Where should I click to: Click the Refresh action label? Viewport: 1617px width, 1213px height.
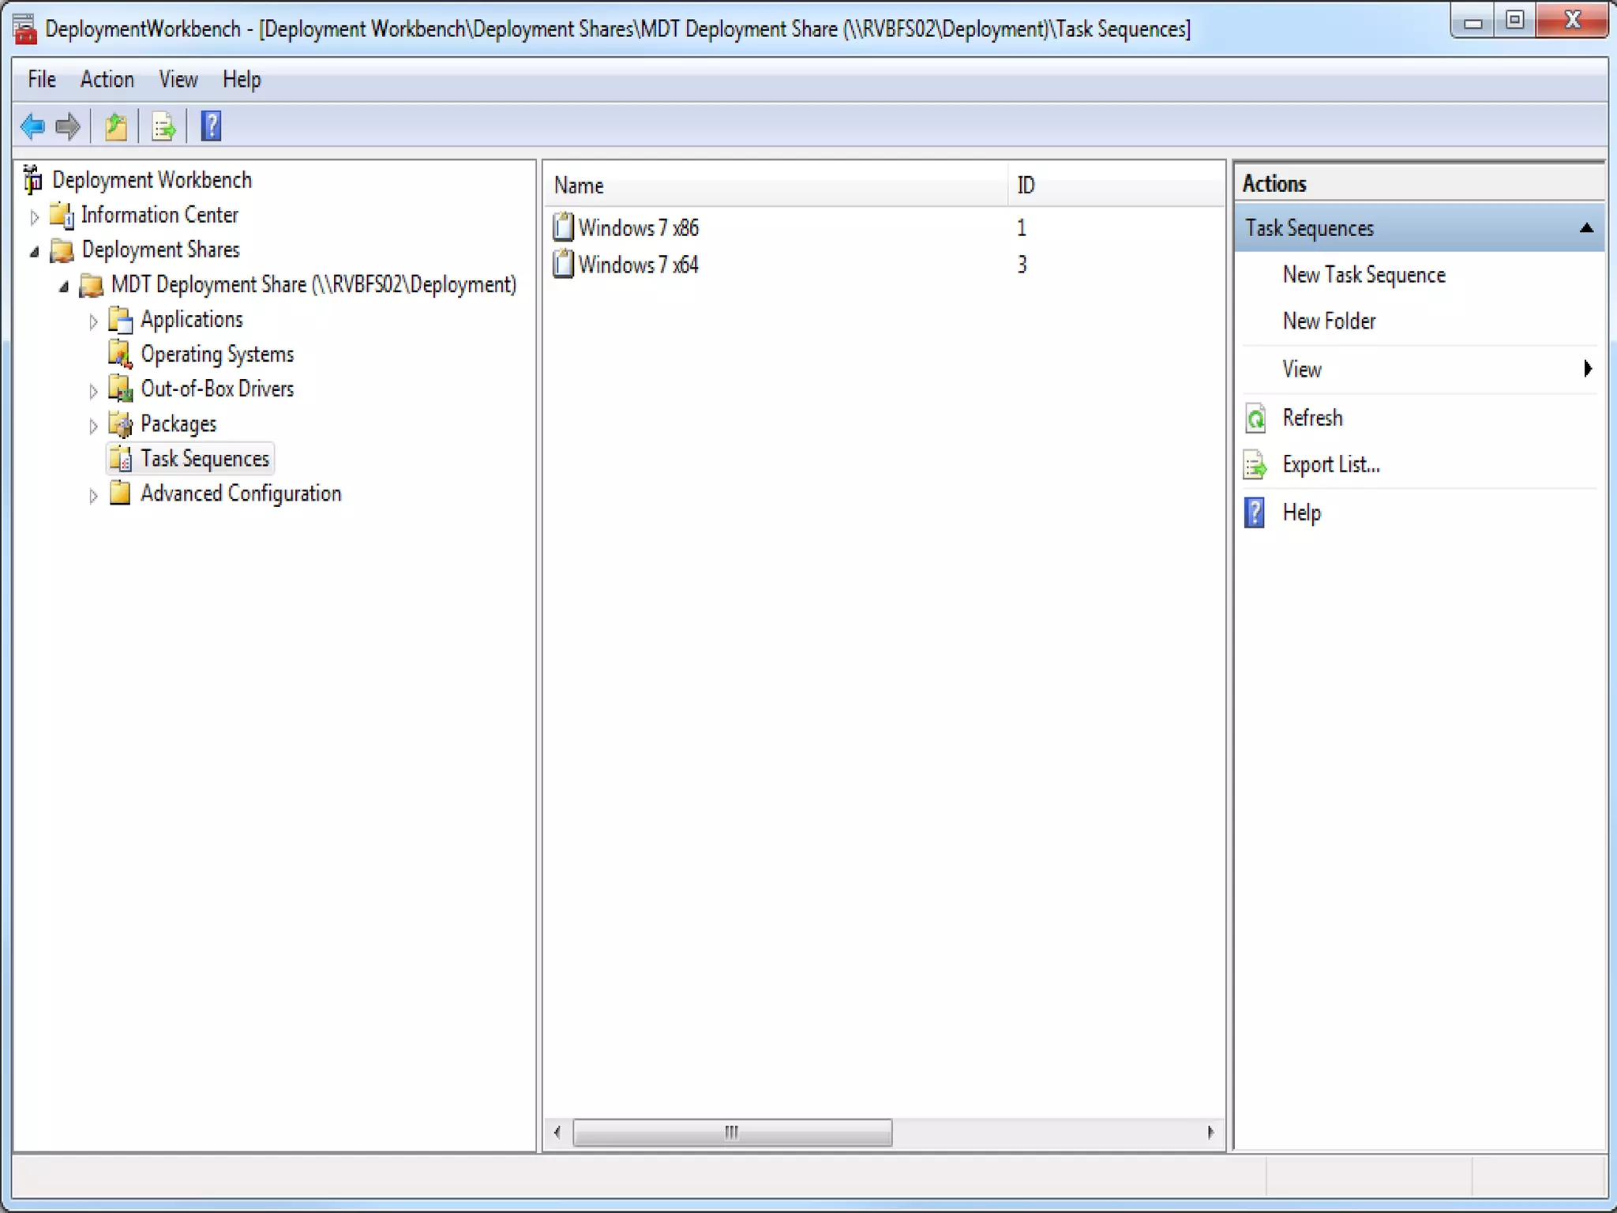click(x=1312, y=418)
